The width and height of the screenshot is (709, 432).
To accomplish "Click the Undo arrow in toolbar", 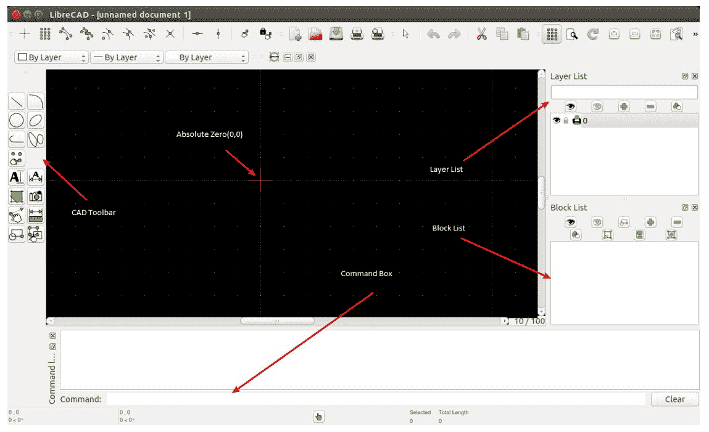I will pos(433,35).
